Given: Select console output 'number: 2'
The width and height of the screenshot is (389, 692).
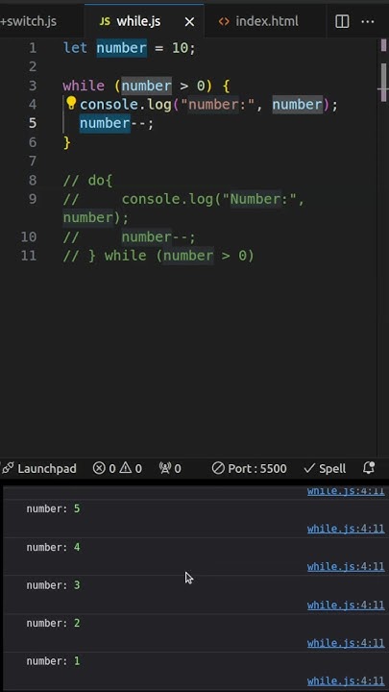Looking at the screenshot, I should (53, 623).
